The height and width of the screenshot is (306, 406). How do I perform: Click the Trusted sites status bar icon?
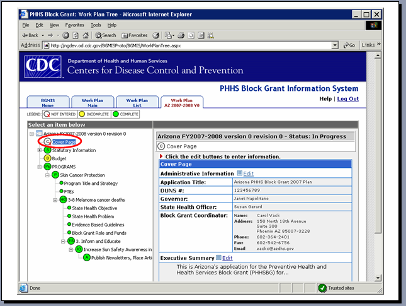(x=322, y=288)
